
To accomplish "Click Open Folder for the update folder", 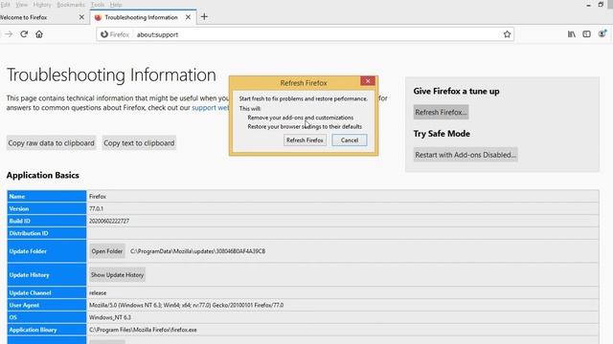I will coord(106,251).
